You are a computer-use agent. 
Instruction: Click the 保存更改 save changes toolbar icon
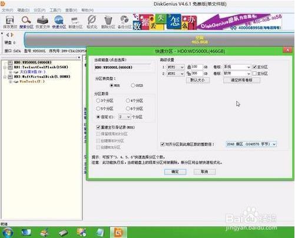9,21
